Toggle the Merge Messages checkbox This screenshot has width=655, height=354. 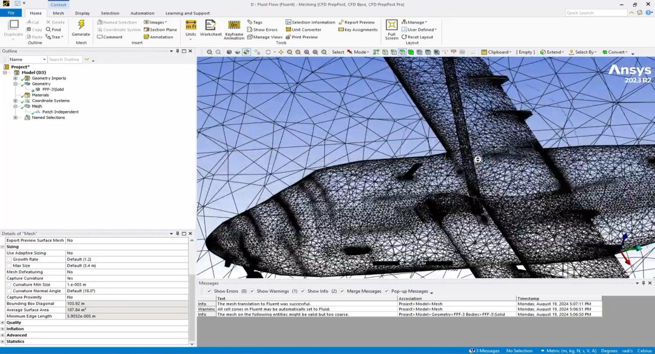pos(342,291)
